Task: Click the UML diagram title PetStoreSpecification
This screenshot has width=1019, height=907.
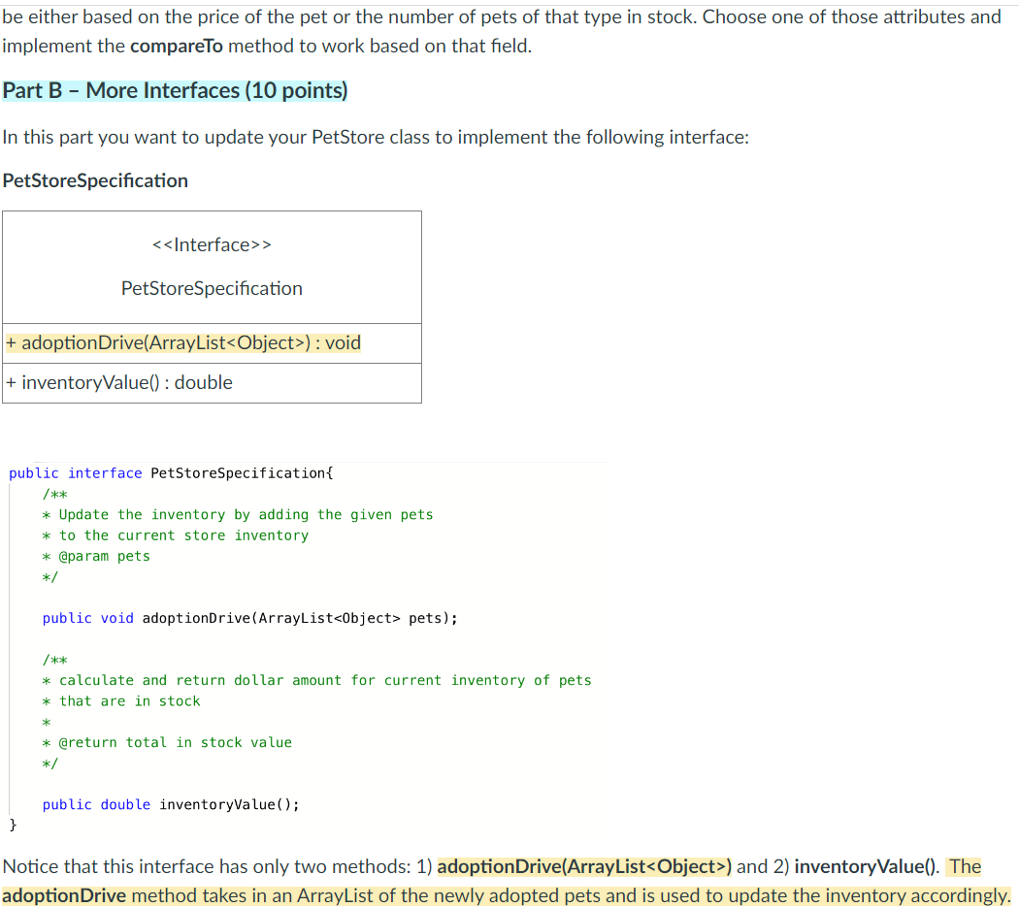Action: (x=212, y=288)
